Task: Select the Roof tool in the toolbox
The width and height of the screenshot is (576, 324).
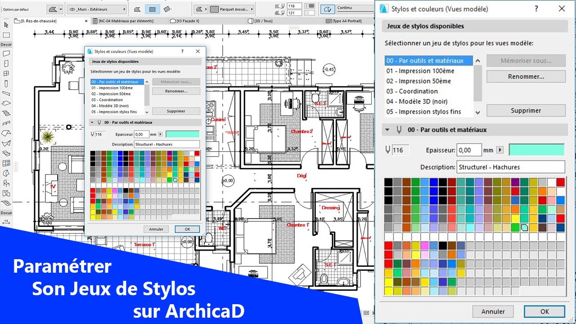Action: click(6, 134)
